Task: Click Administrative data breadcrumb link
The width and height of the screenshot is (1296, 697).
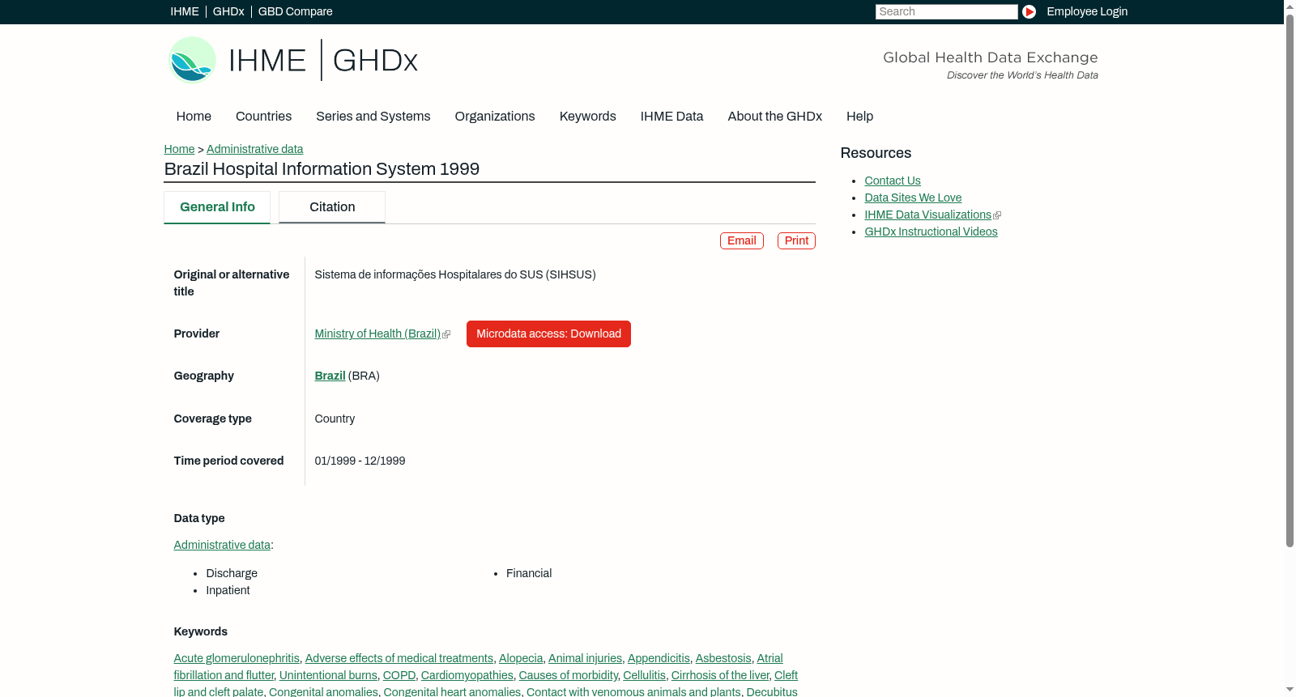Action: [x=254, y=149]
